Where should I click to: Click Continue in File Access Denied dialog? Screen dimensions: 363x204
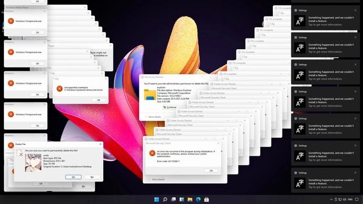pyautogui.click(x=170, y=107)
